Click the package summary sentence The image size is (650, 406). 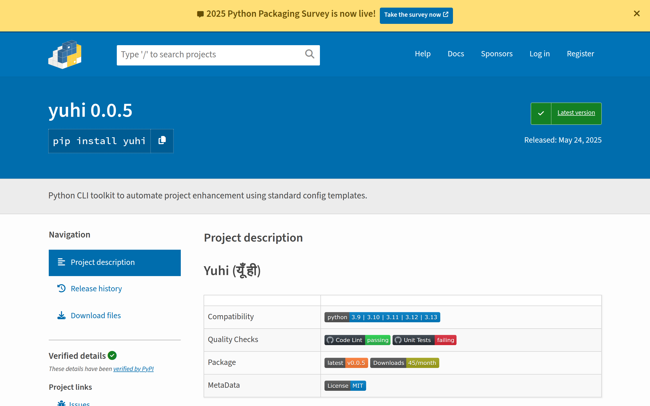pyautogui.click(x=208, y=195)
